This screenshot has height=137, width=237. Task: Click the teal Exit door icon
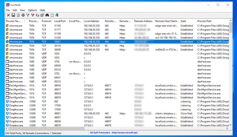click(x=57, y=15)
